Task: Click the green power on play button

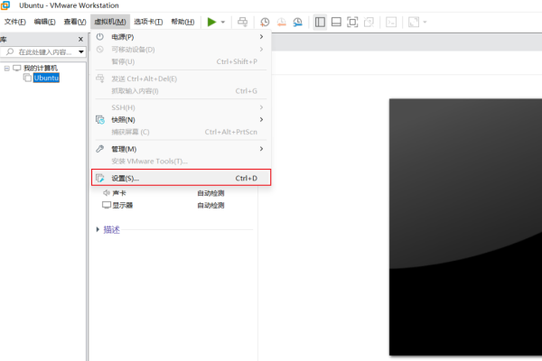Action: pos(211,21)
